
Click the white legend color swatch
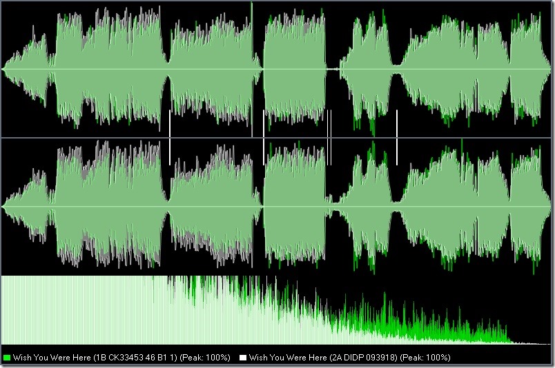coord(243,358)
